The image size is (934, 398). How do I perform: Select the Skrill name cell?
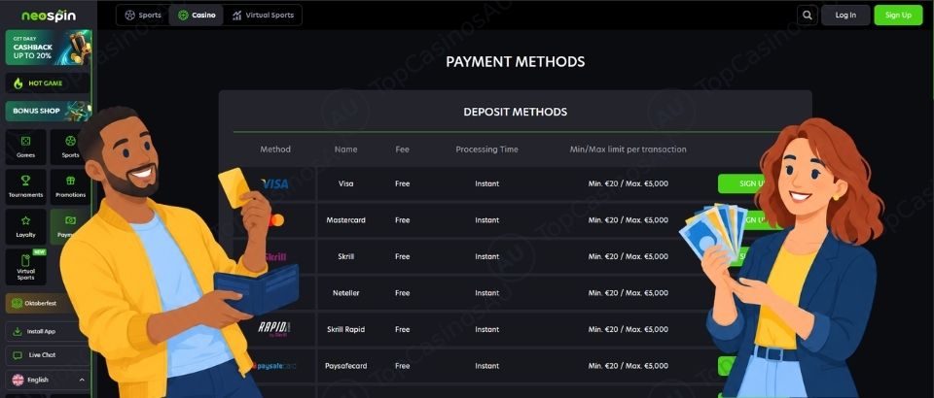345,256
